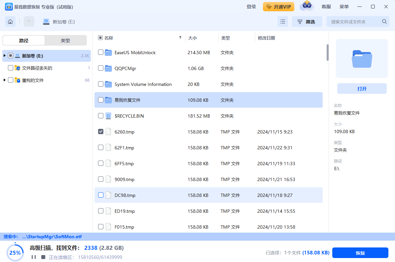Check the 易我恢复文件 row checkbox
This screenshot has width=395, height=262.
[x=100, y=100]
